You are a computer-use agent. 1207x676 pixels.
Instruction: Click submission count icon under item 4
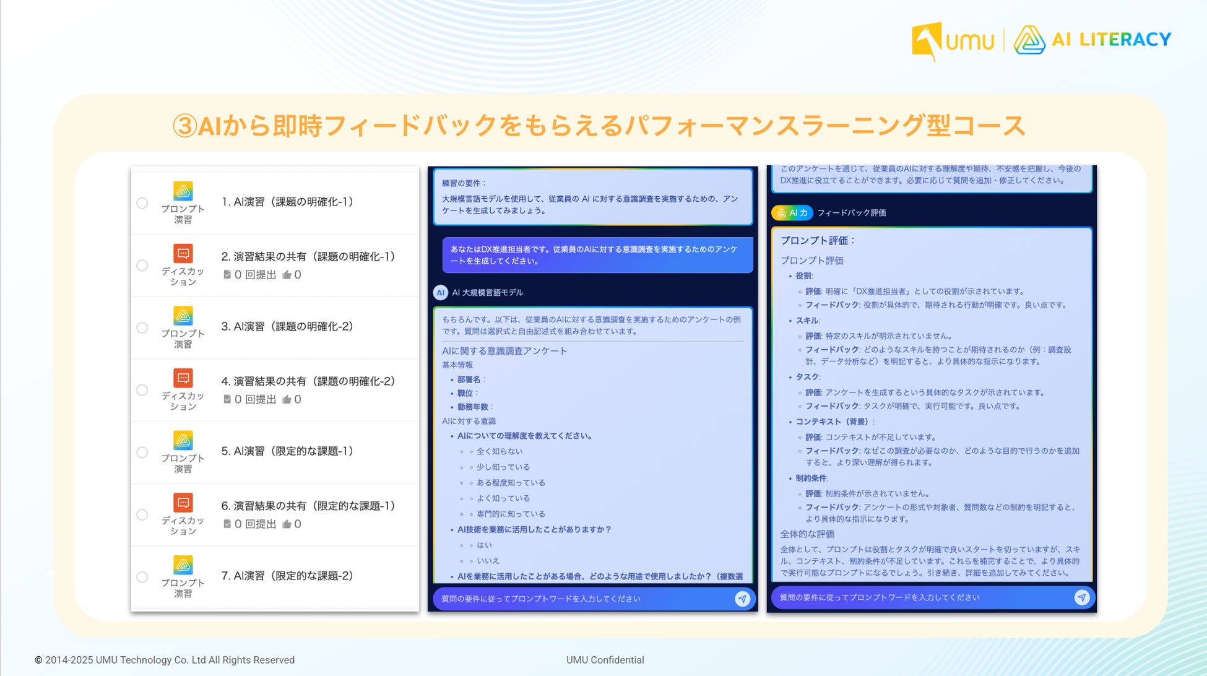pyautogui.click(x=227, y=399)
